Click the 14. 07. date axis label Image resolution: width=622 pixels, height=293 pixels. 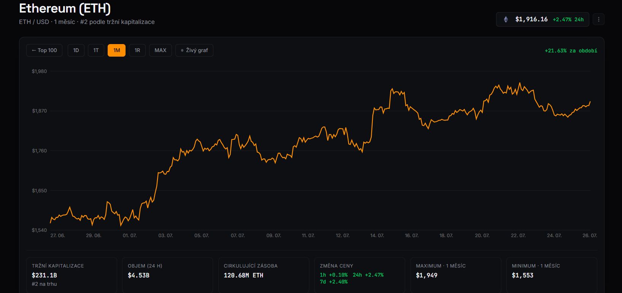(377, 236)
